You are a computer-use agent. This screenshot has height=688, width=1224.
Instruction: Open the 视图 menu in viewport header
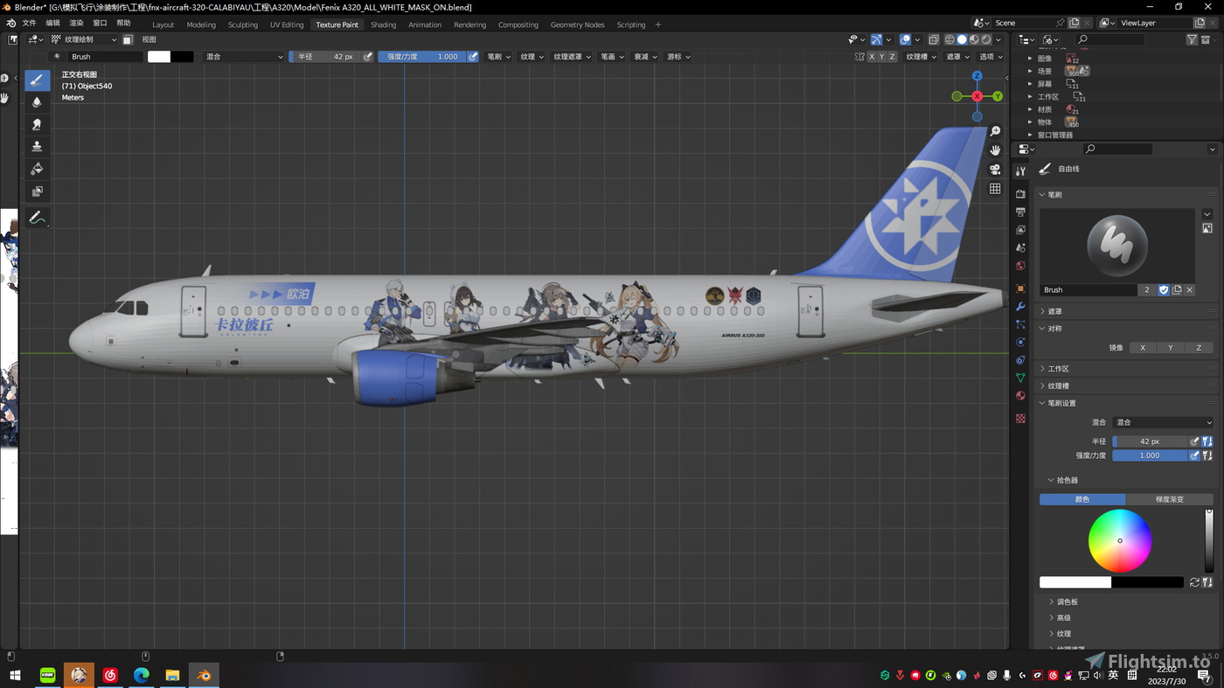click(x=150, y=39)
